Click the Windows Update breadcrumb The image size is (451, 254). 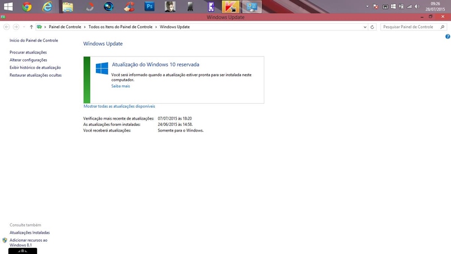point(175,27)
